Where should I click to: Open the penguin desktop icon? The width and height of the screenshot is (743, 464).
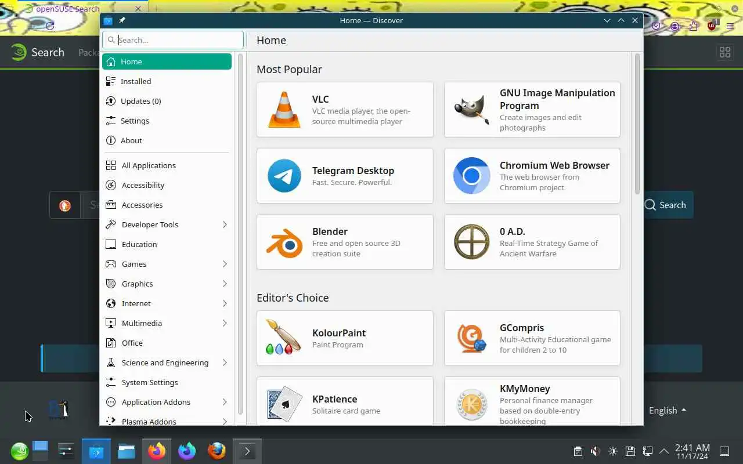click(59, 409)
